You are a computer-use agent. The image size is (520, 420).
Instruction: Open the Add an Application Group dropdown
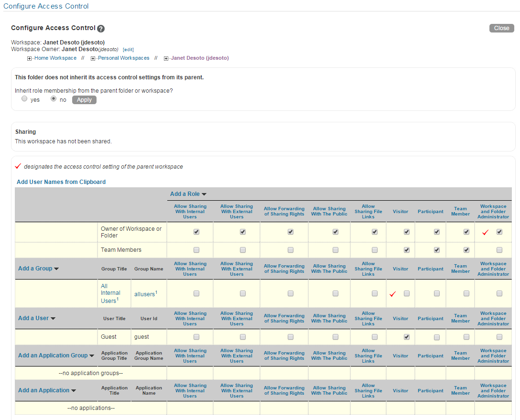[56, 355]
